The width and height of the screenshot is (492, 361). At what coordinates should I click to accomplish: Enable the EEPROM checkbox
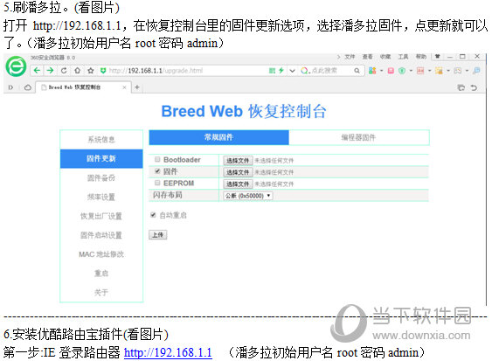[157, 183]
